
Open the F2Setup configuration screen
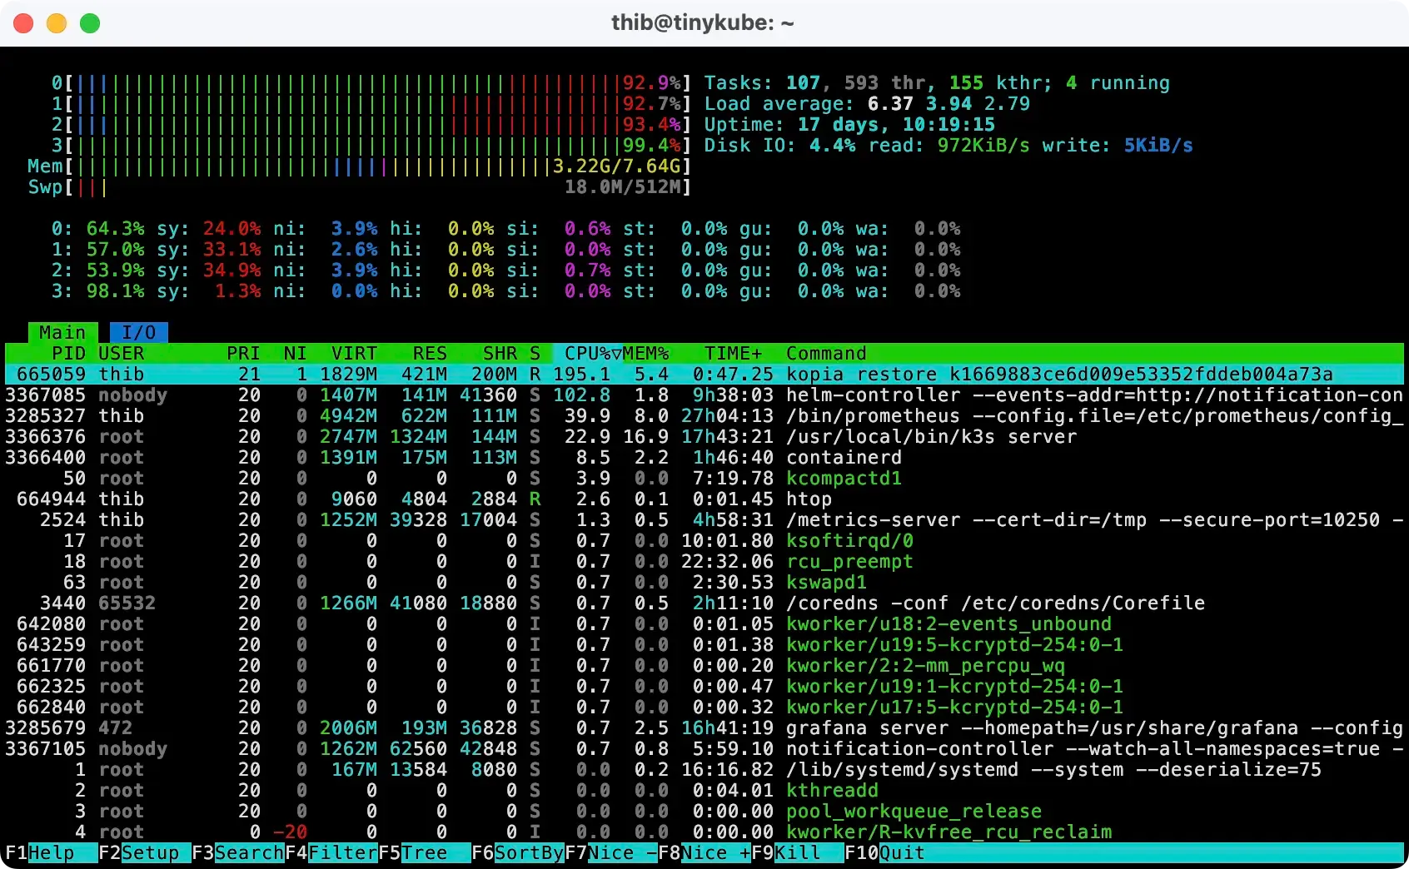140,852
